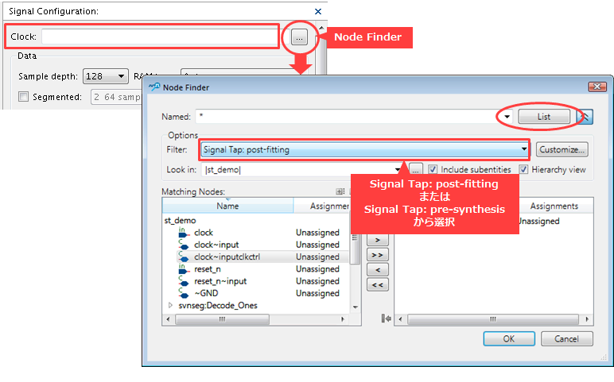
Task: Expand the svnseg:Decode_Ones tree node
Action: click(x=170, y=306)
